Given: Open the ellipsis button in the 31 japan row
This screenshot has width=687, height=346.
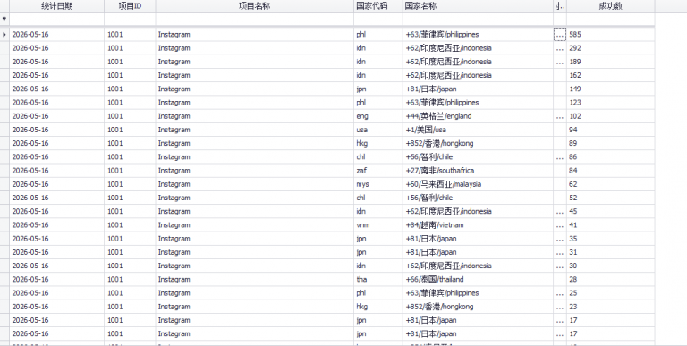Looking at the screenshot, I should coord(560,252).
